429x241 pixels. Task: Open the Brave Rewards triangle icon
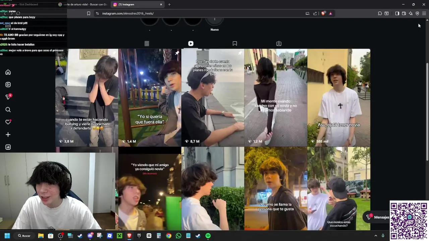pyautogui.click(x=330, y=13)
